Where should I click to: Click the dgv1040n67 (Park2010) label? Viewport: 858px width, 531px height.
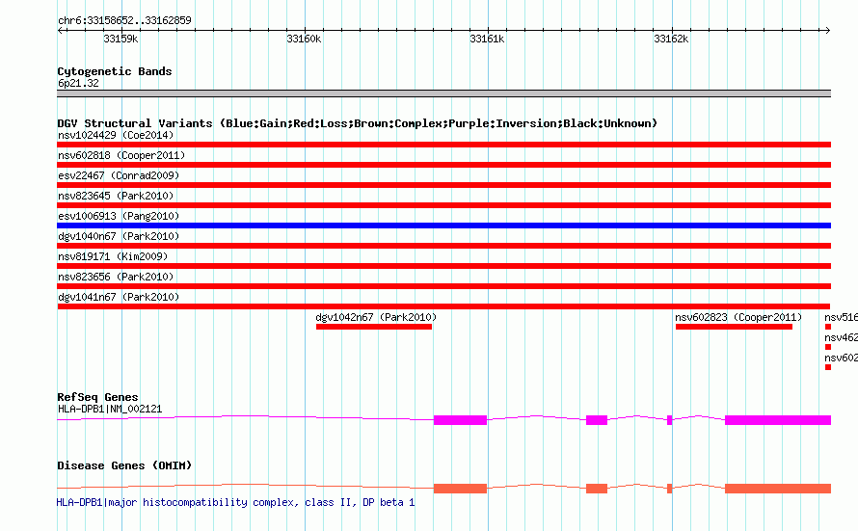tap(119, 236)
